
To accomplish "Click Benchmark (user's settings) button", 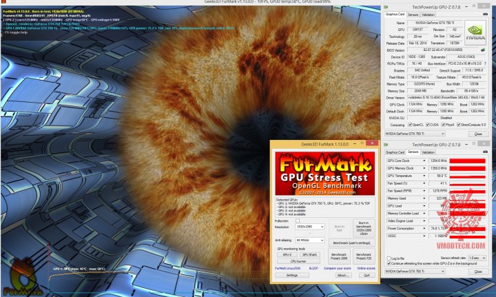I will [351, 243].
